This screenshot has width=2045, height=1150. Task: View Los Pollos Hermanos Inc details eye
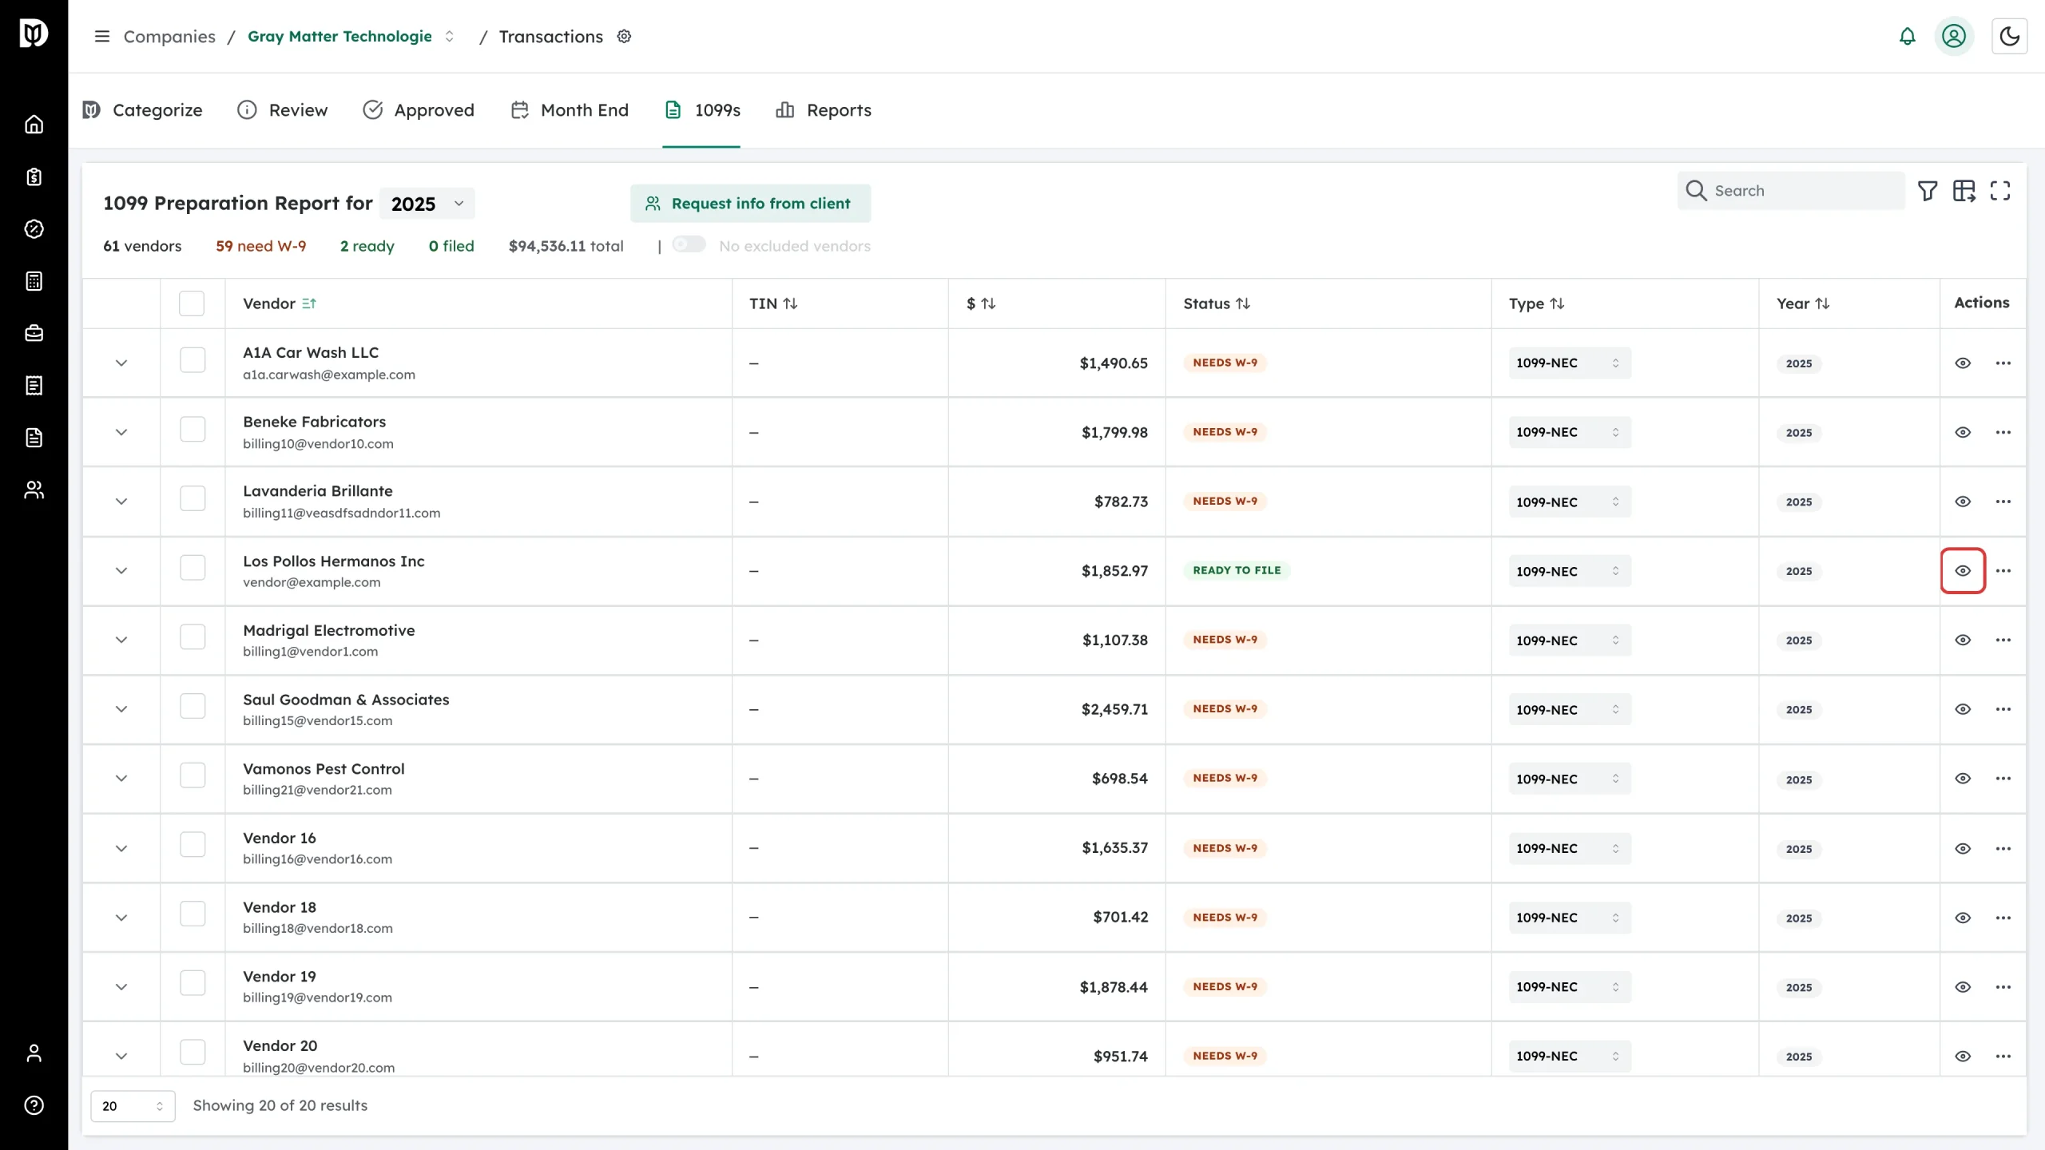click(1963, 571)
